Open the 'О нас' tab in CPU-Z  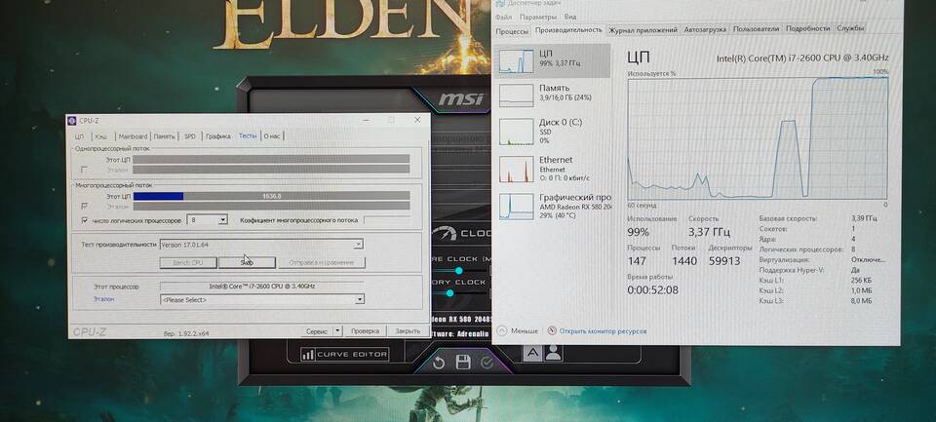[x=272, y=136]
